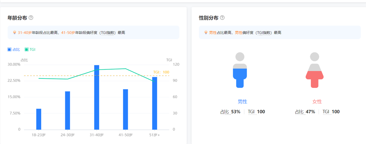Click the 年龄分布 heading
366x144 pixels.
17,18
